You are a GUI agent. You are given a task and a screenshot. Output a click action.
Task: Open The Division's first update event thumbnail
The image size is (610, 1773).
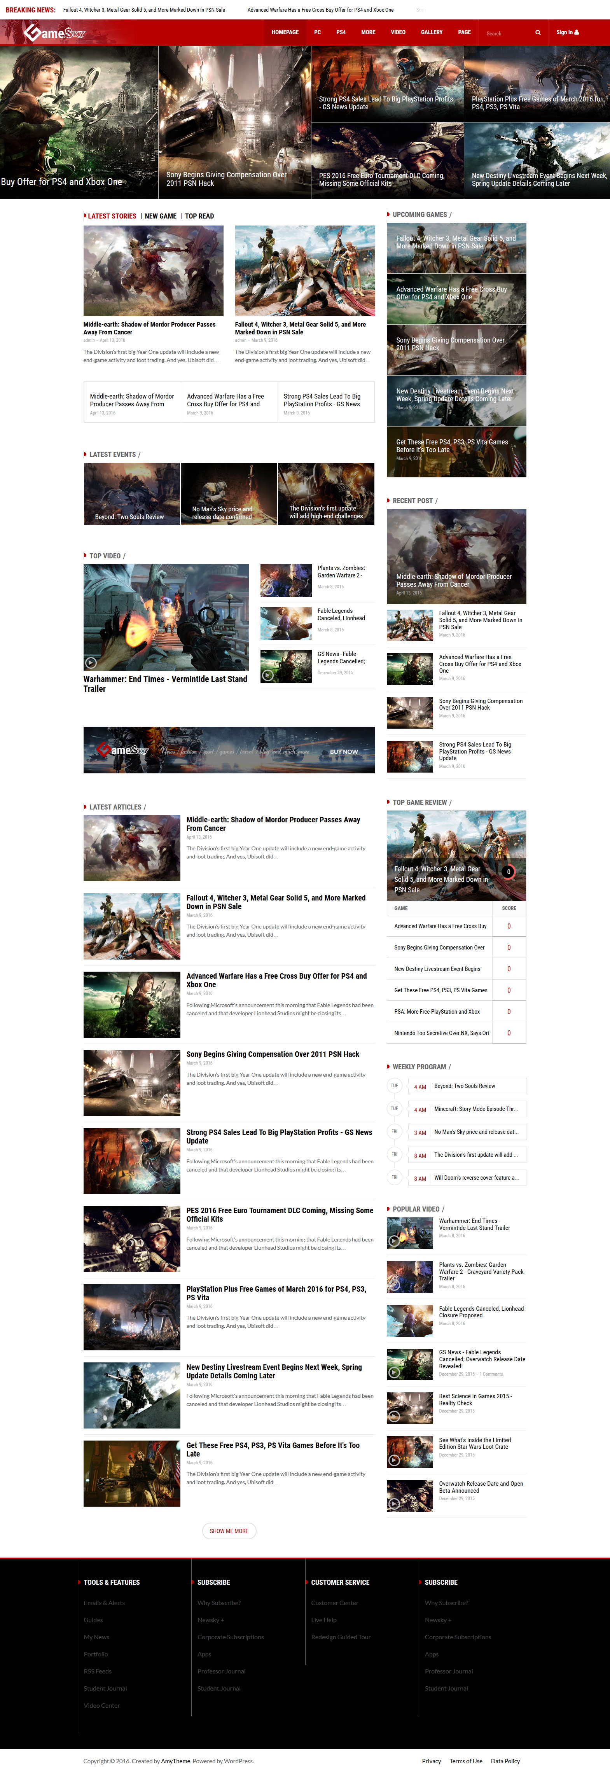click(326, 493)
